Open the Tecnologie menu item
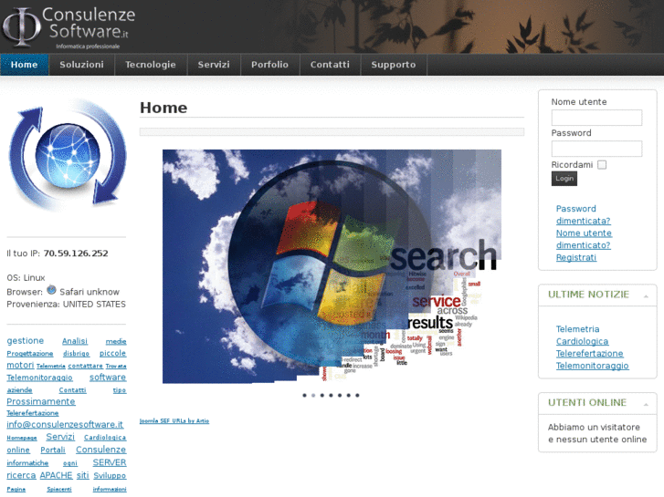 151,65
